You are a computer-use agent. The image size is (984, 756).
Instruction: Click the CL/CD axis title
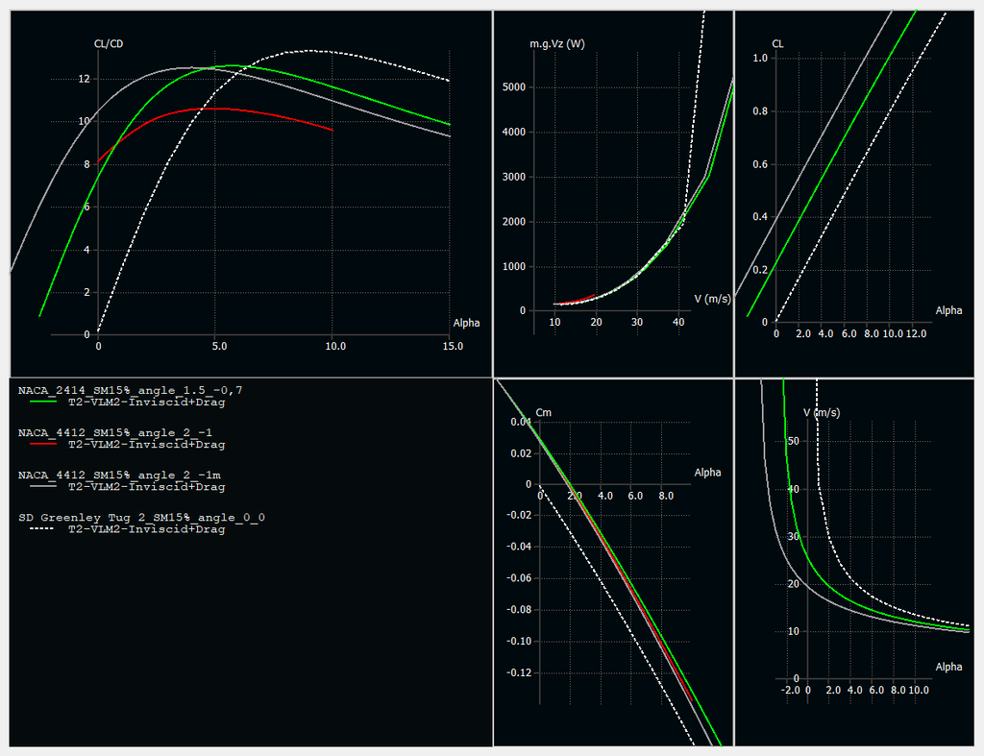(108, 44)
